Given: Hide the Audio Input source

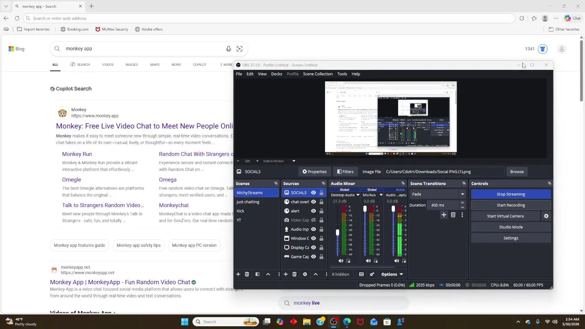Looking at the screenshot, I should click(314, 229).
